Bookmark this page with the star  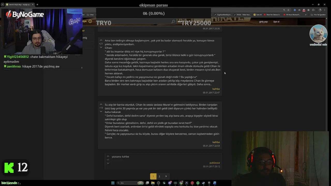pyautogui.click(x=288, y=10)
